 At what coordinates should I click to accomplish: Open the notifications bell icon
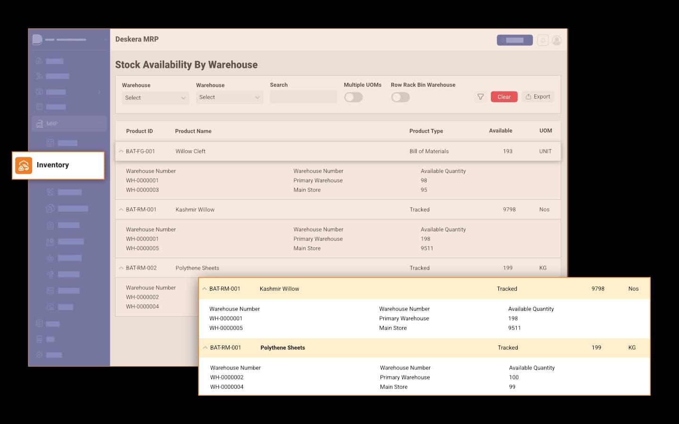(x=543, y=41)
